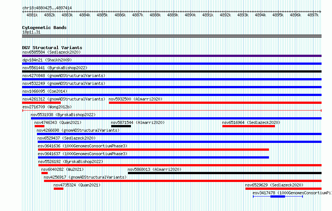The image size is (332, 211).
Task: Click the blue nsv4266698 track bar
Action: 179,134
